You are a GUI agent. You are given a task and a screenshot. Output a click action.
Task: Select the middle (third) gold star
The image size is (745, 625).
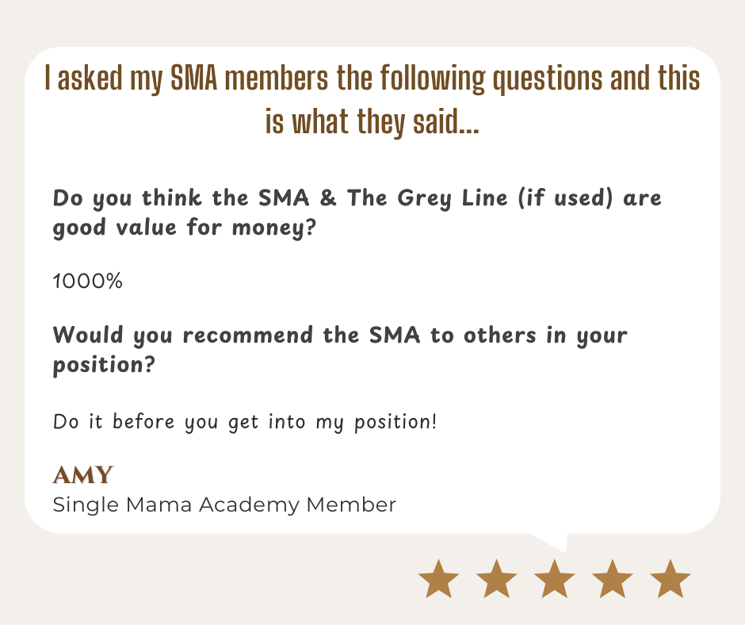click(554, 579)
